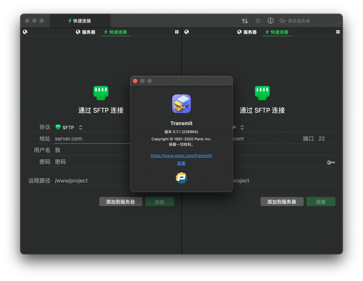Click left pane 添加到服务器 button
The image size is (363, 281).
[x=121, y=202]
